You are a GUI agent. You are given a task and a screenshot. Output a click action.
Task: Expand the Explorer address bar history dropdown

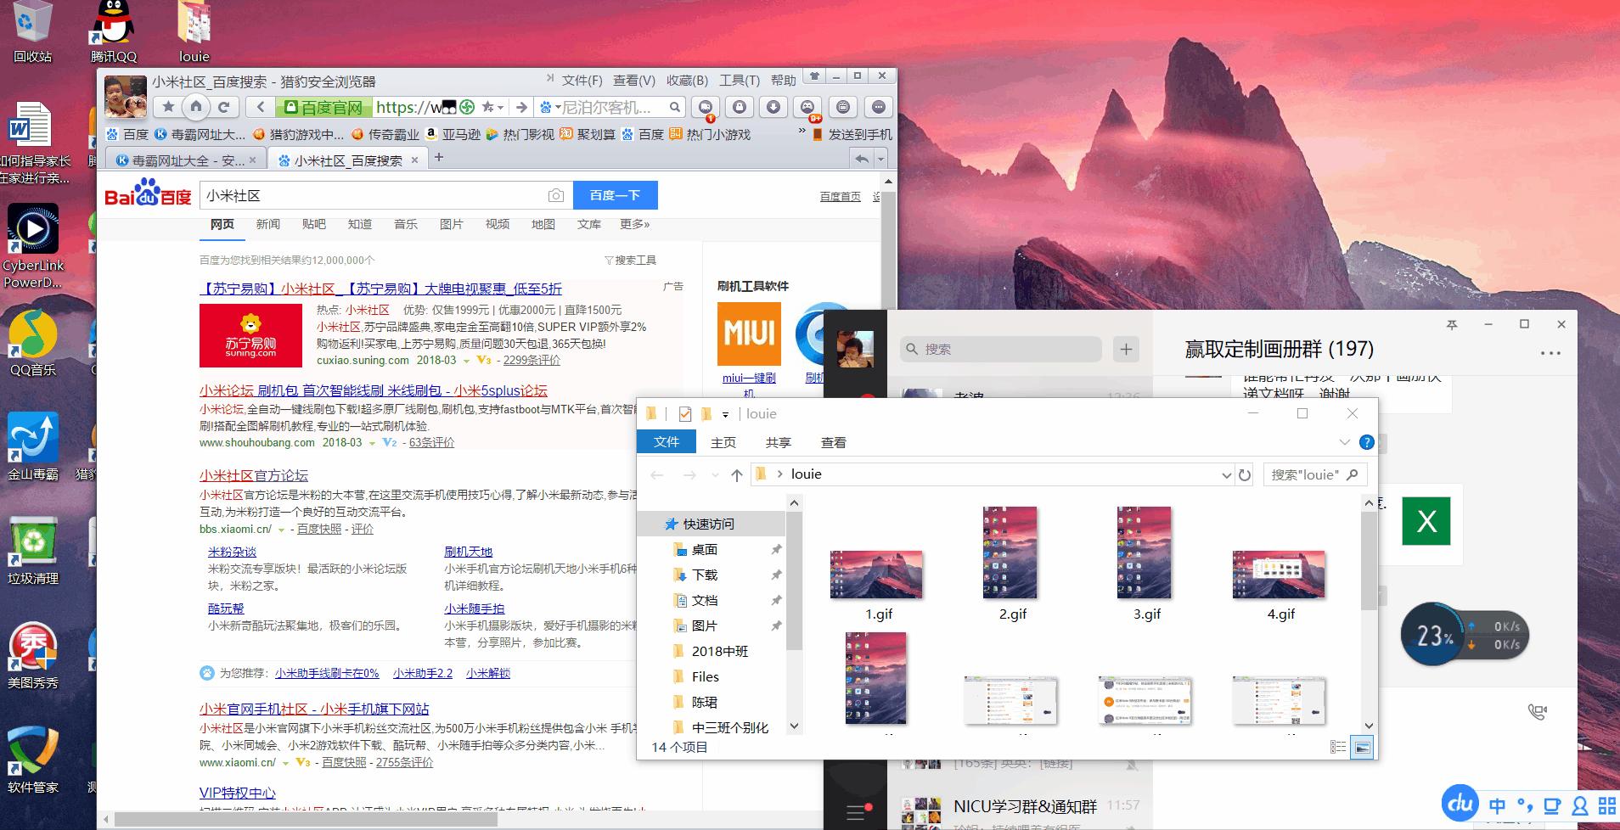[x=1225, y=474]
